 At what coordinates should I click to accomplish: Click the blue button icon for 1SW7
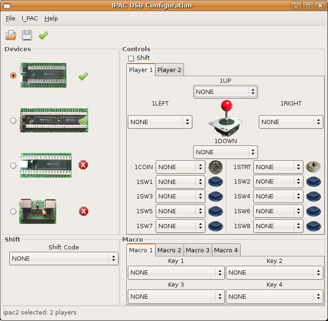coord(216,226)
